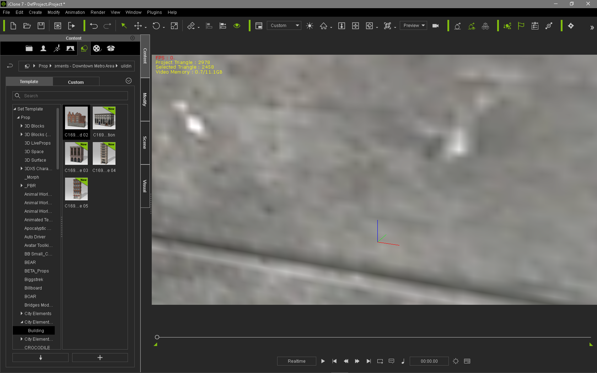This screenshot has width=597, height=373.
Task: Click the Realtime button
Action: (297, 361)
